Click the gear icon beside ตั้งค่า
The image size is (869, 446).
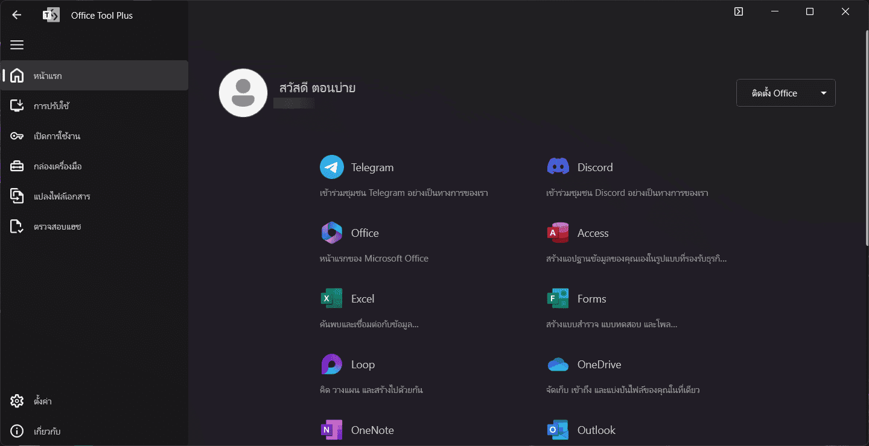click(x=17, y=401)
